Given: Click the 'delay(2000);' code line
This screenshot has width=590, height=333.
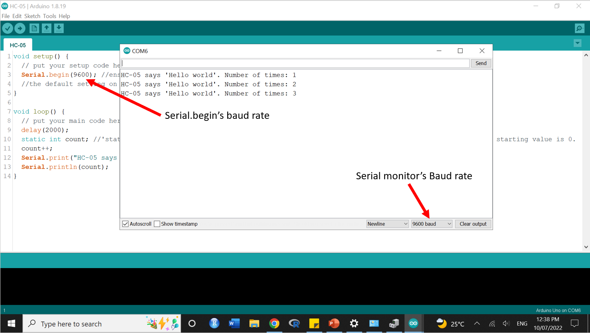Looking at the screenshot, I should 45,130.
